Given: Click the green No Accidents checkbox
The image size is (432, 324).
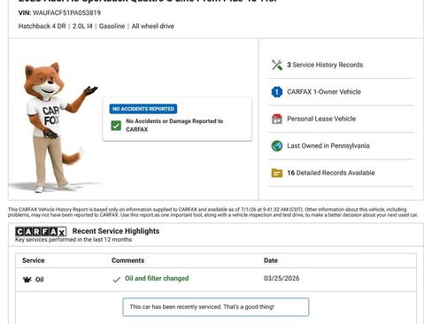Looking at the screenshot, I should point(116,126).
